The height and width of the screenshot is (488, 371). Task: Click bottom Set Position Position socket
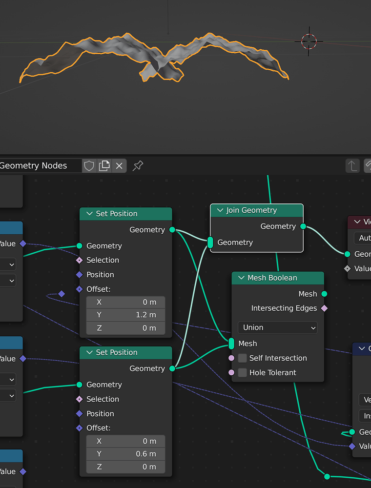[80, 414]
